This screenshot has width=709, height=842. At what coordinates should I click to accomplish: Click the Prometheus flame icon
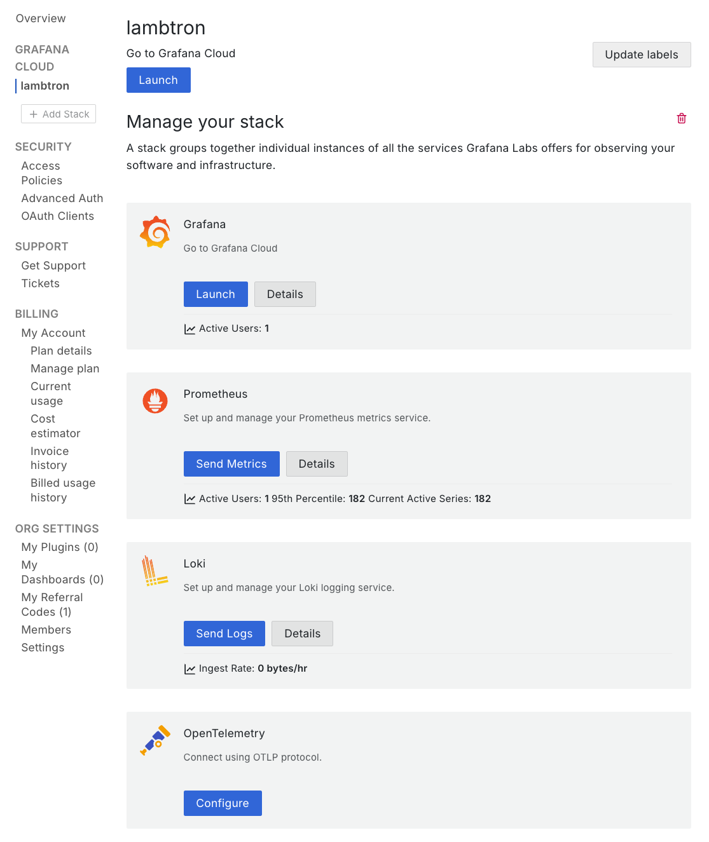(x=155, y=401)
